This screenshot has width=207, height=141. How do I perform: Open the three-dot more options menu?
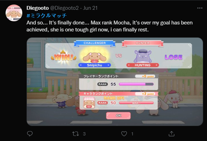[x=200, y=8]
